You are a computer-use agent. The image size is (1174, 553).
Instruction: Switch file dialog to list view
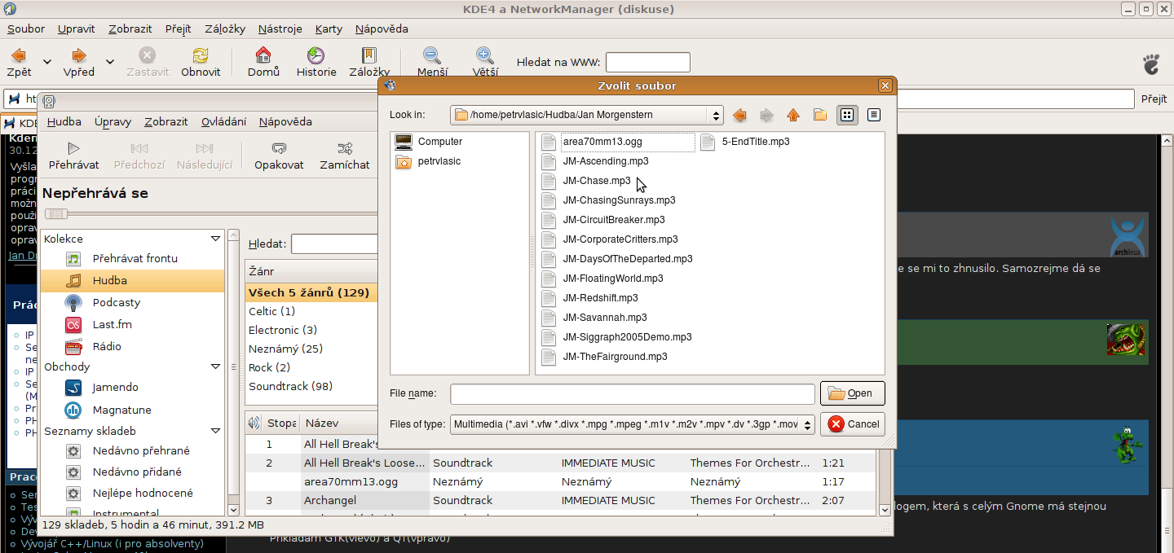848,115
